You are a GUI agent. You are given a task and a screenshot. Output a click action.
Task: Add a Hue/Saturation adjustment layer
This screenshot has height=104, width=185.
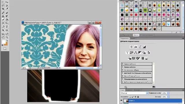(132, 53)
